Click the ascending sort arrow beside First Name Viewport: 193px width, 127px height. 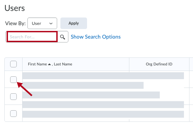[x=49, y=64]
